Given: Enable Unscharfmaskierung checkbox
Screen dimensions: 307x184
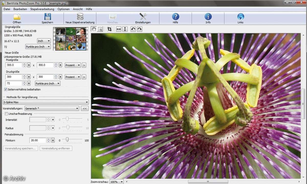Looking at the screenshot, I should (x=6, y=114).
